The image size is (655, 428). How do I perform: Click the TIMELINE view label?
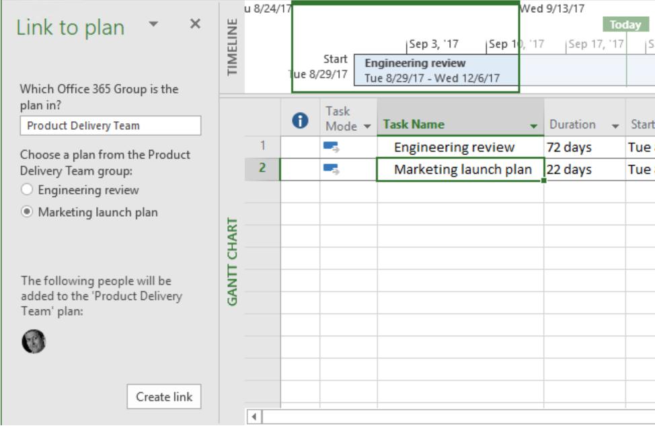[232, 47]
